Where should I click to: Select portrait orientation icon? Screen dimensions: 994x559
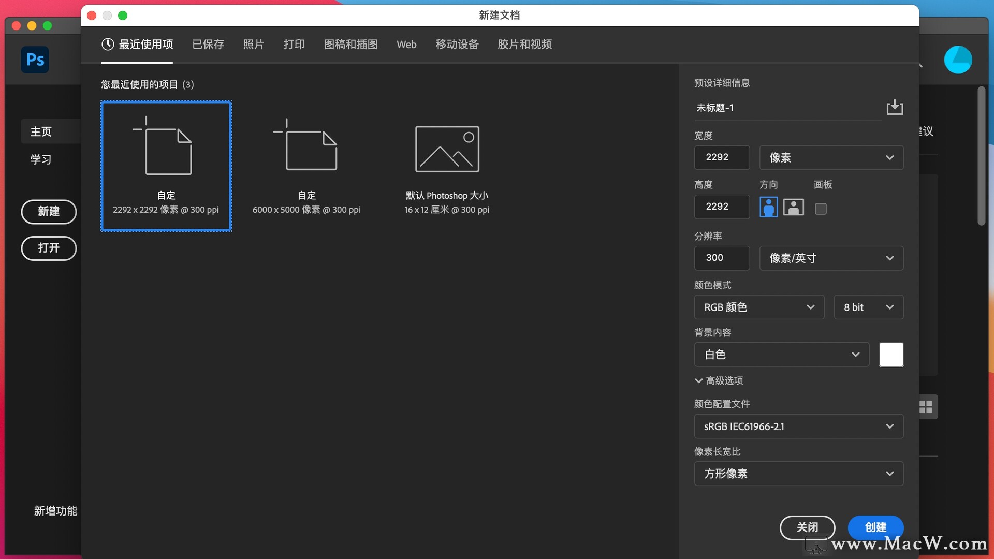pyautogui.click(x=768, y=208)
